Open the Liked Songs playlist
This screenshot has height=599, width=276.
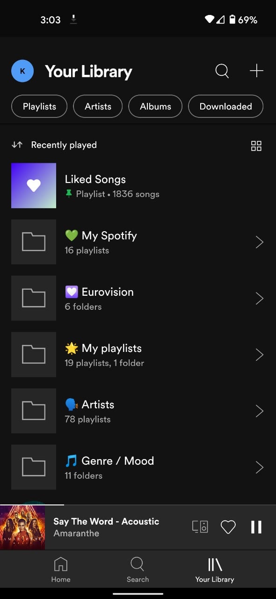pos(94,185)
